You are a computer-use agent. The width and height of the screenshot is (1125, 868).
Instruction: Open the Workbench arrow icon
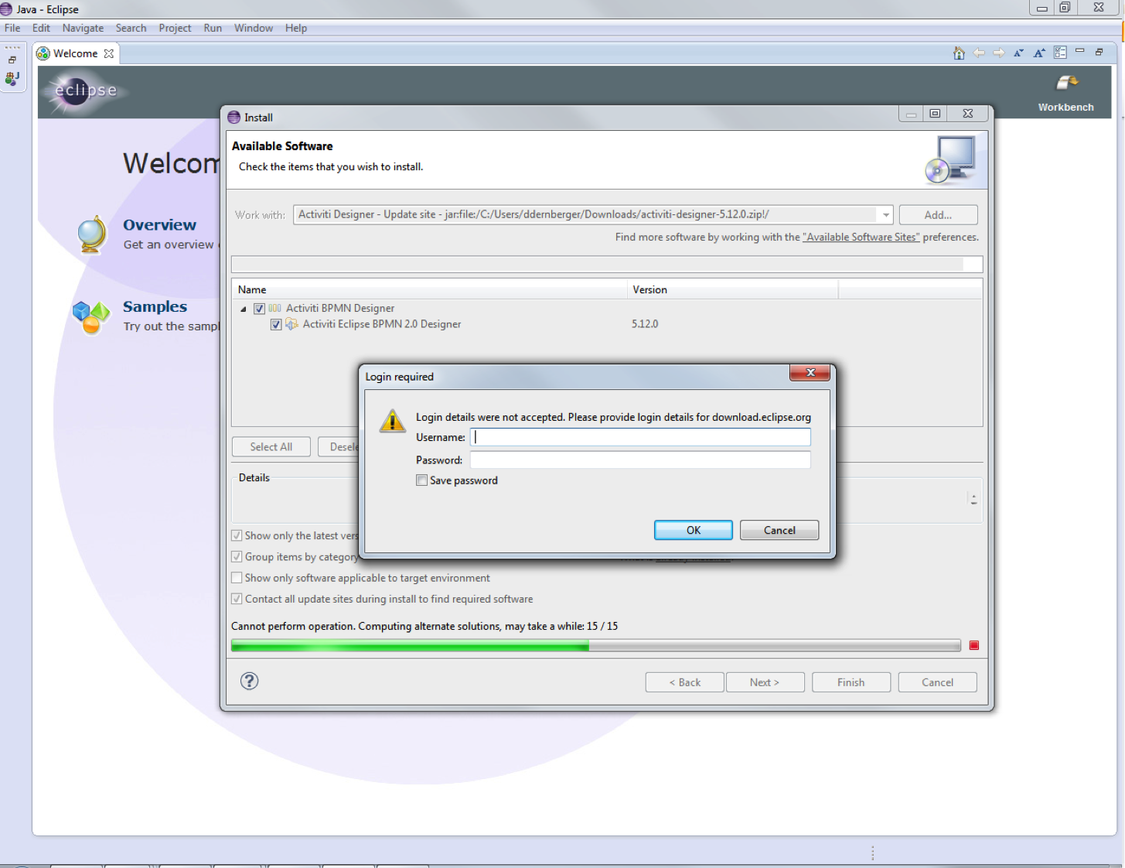(1066, 83)
